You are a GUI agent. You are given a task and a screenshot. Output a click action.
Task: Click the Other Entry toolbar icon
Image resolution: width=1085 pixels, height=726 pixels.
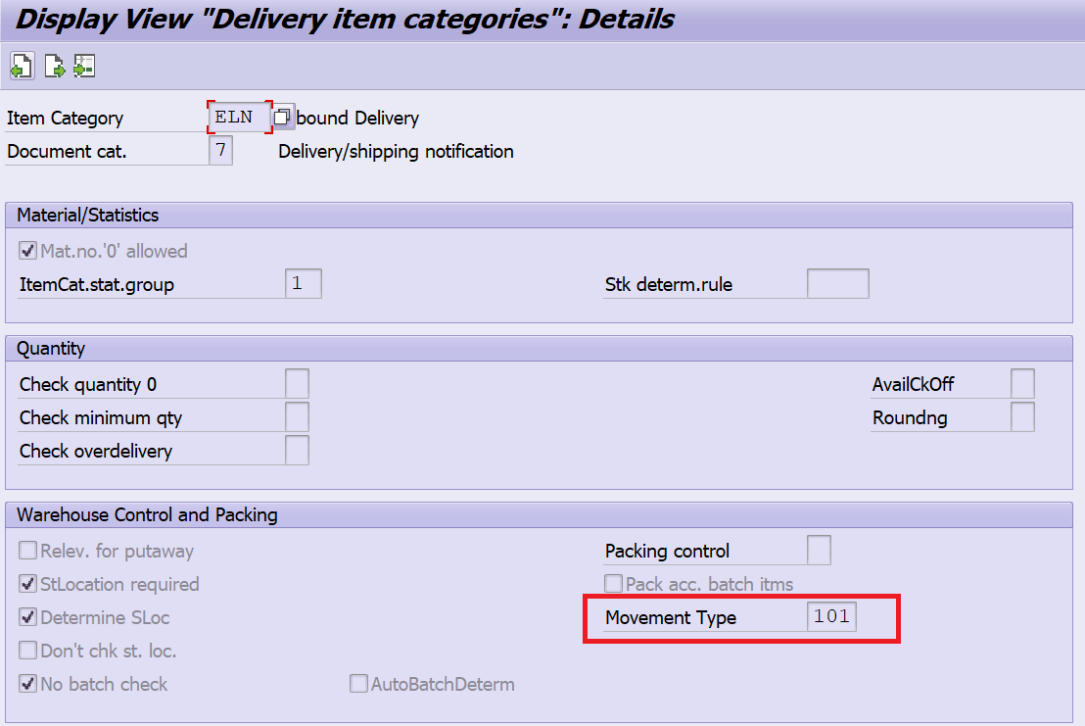[x=84, y=67]
